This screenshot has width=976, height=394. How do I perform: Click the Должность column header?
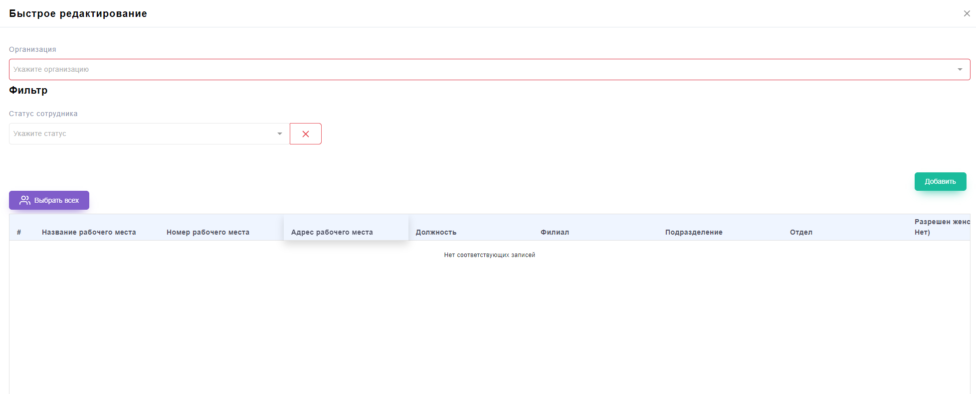pyautogui.click(x=436, y=232)
